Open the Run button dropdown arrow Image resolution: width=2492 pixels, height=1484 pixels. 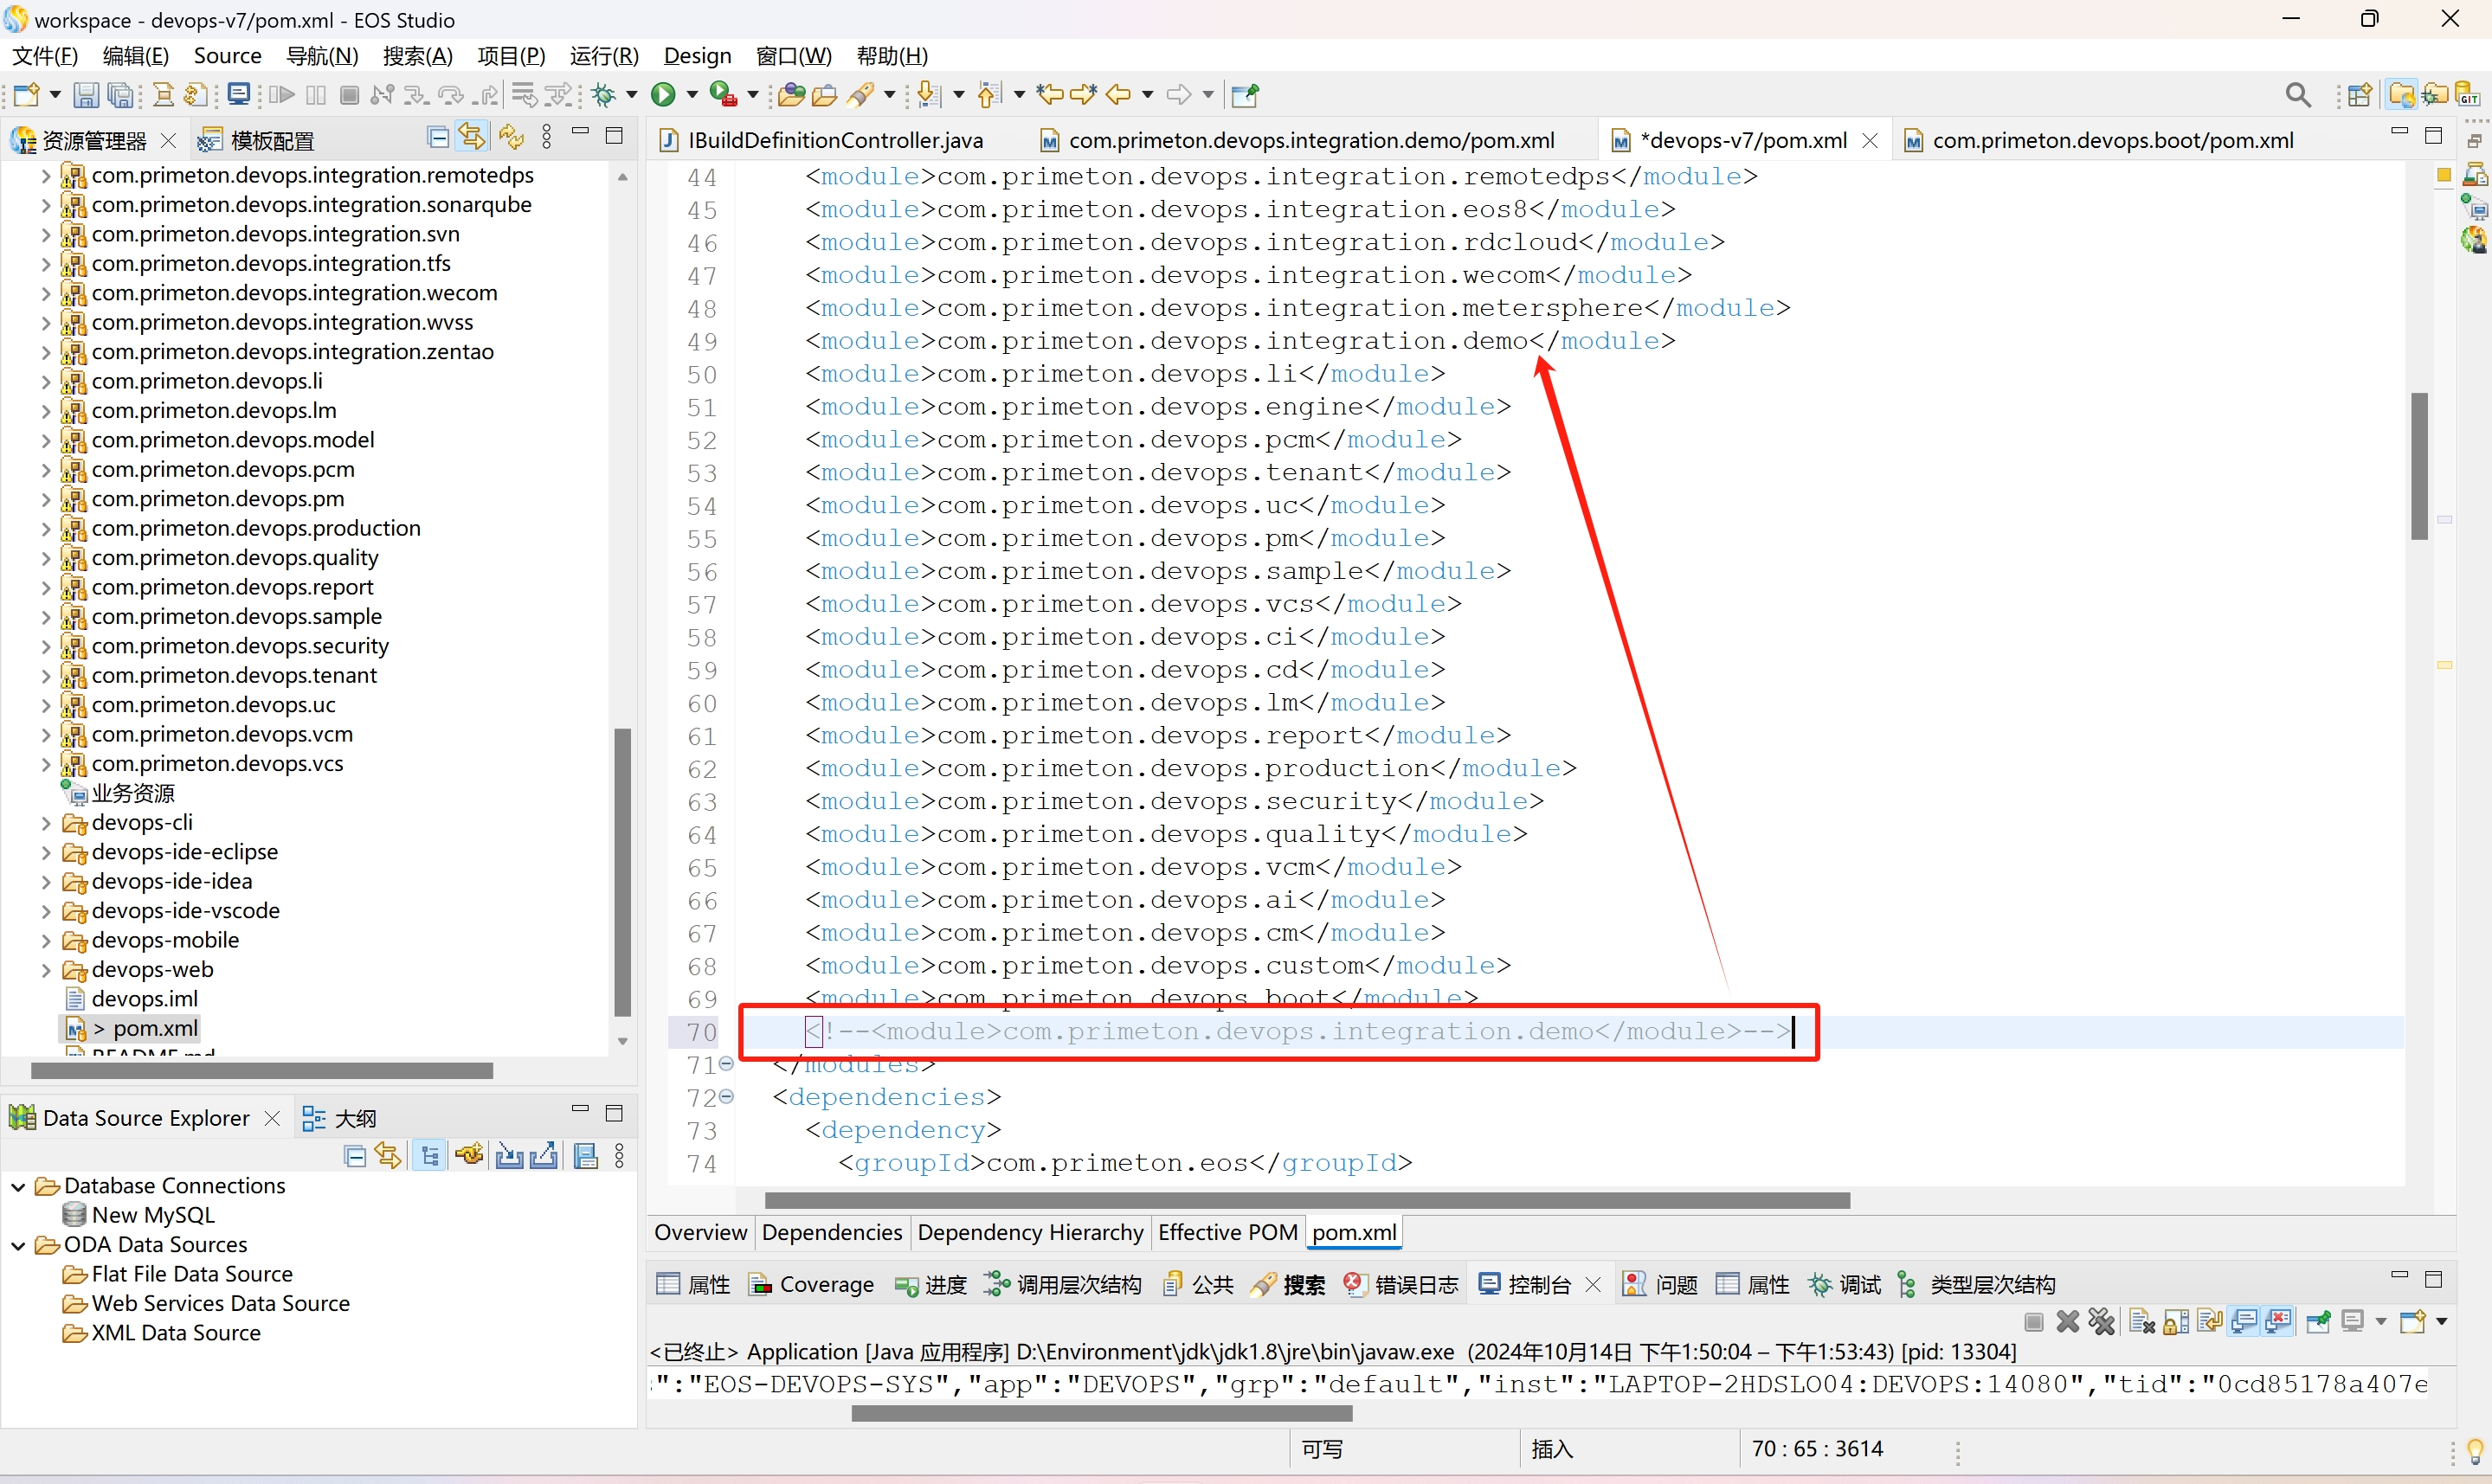tap(692, 95)
